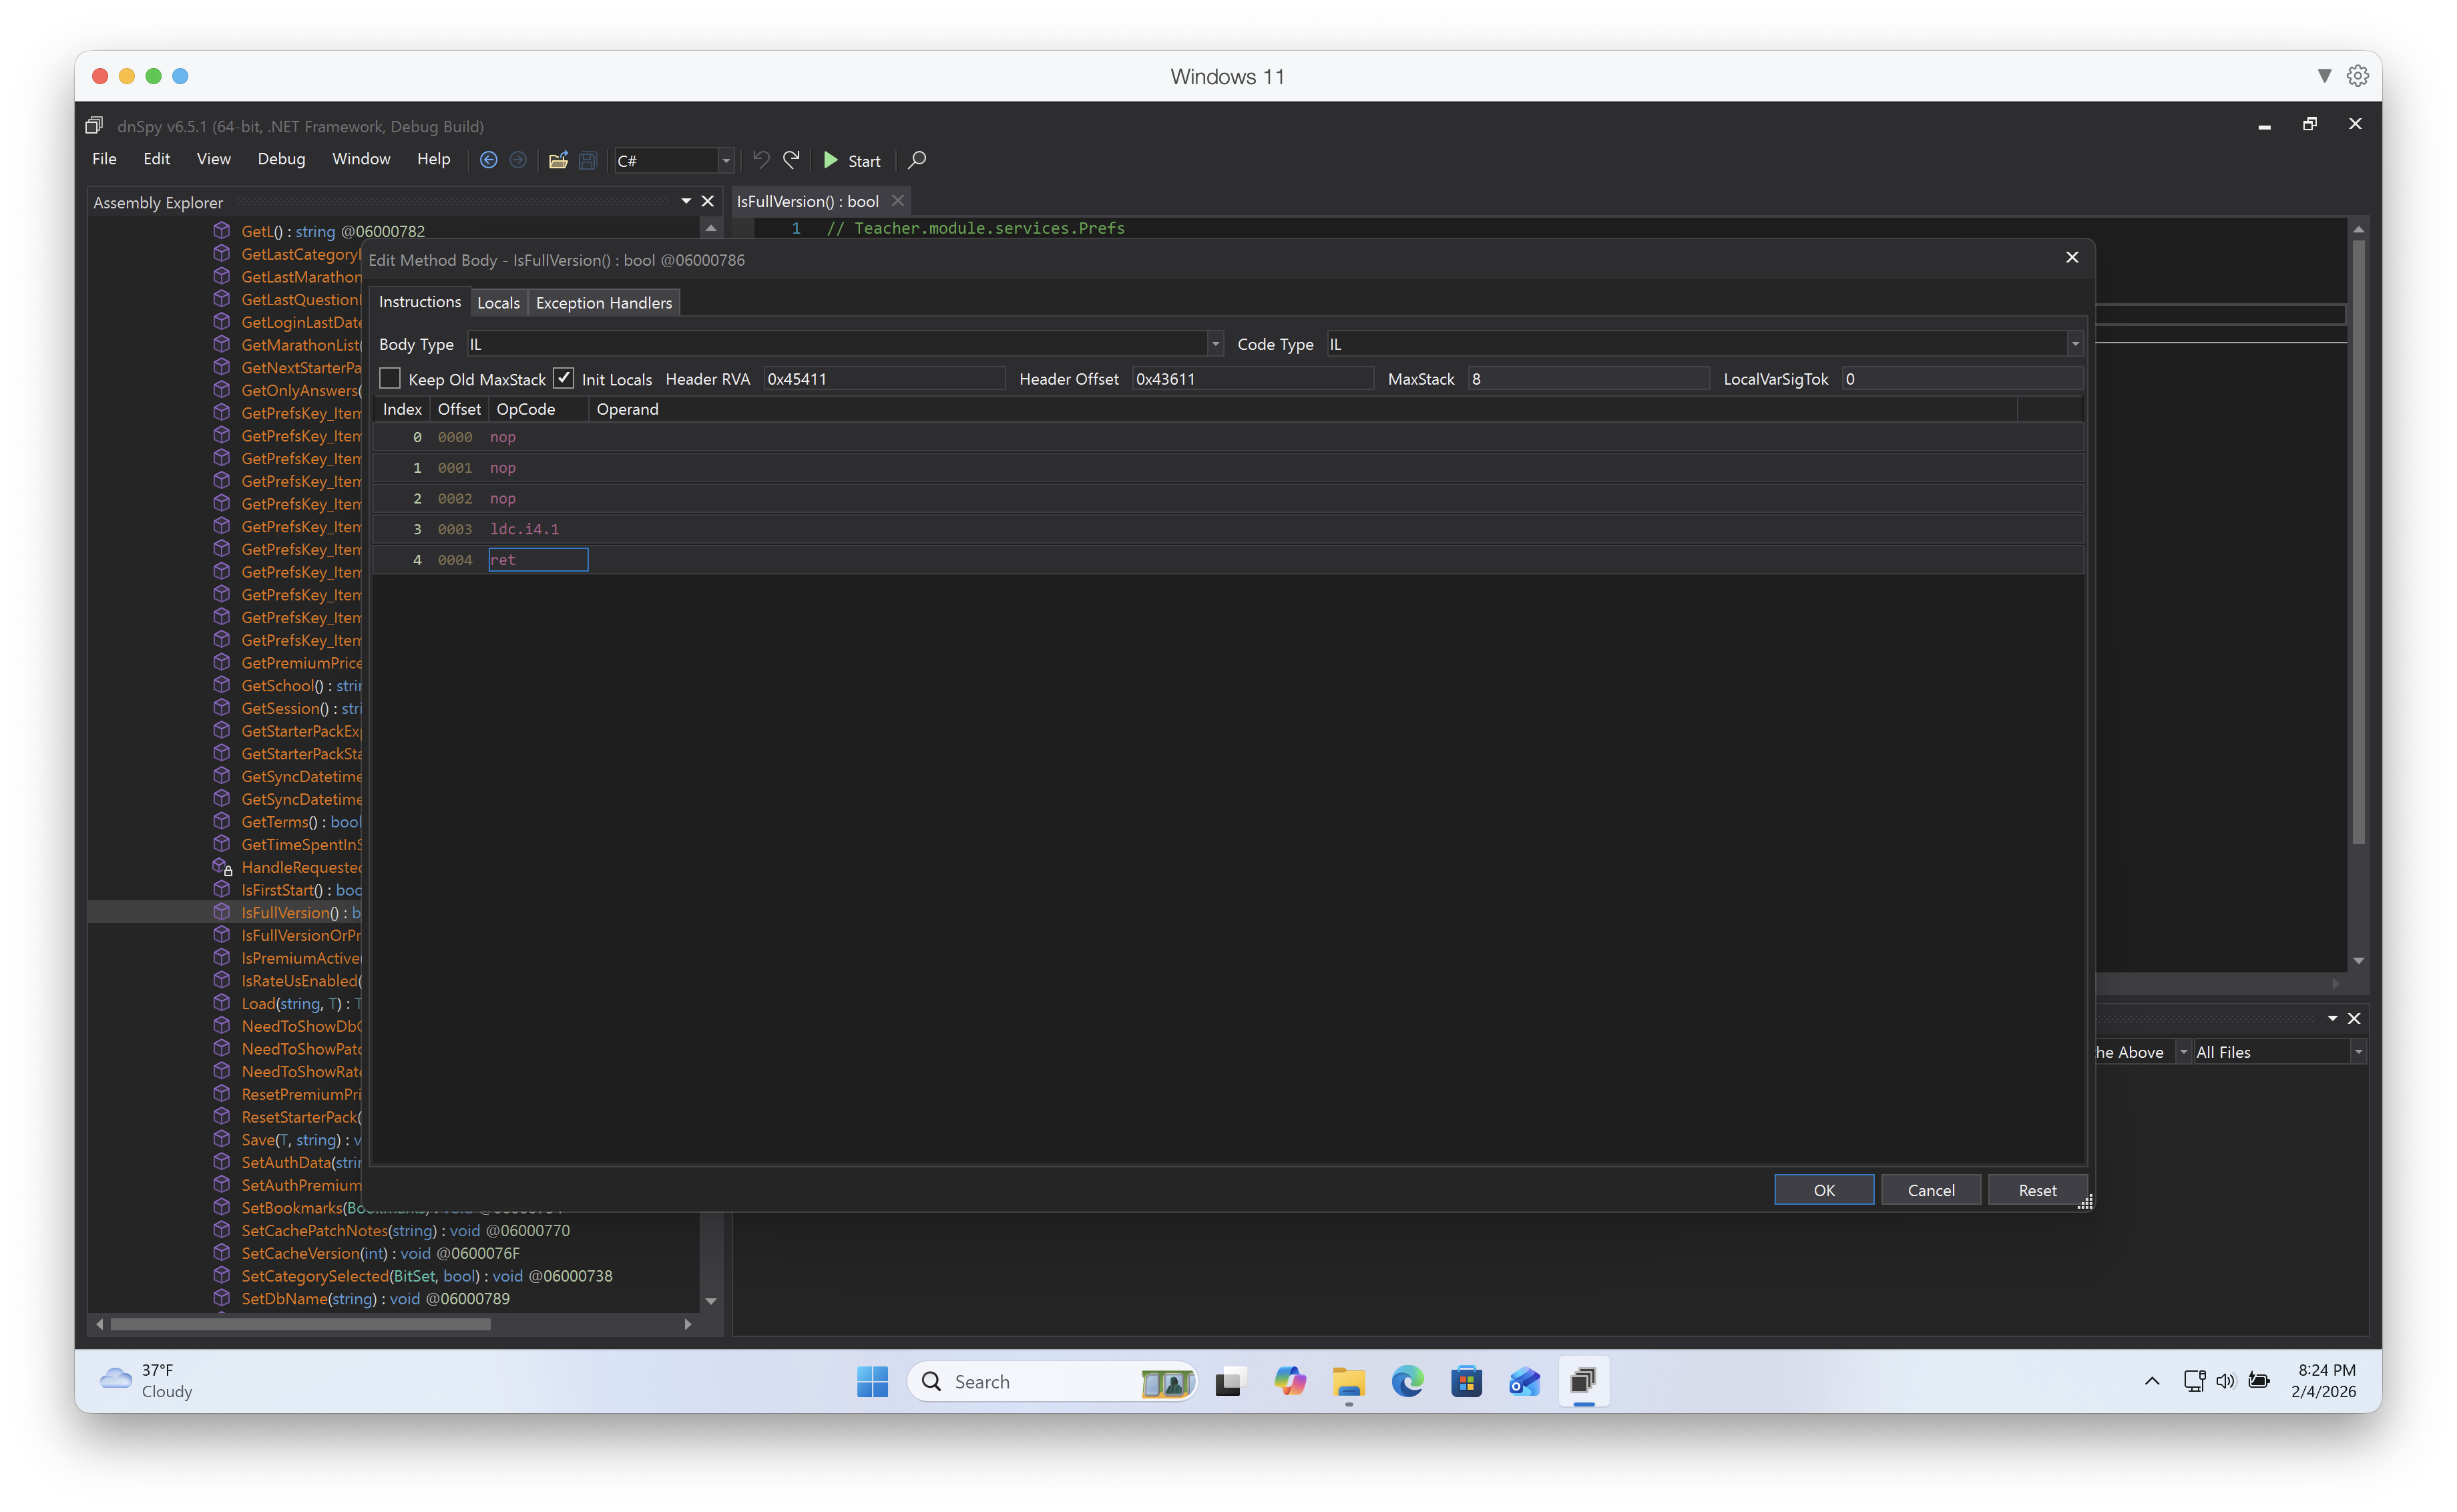
Task: Click the Reset button
Action: click(x=2036, y=1190)
